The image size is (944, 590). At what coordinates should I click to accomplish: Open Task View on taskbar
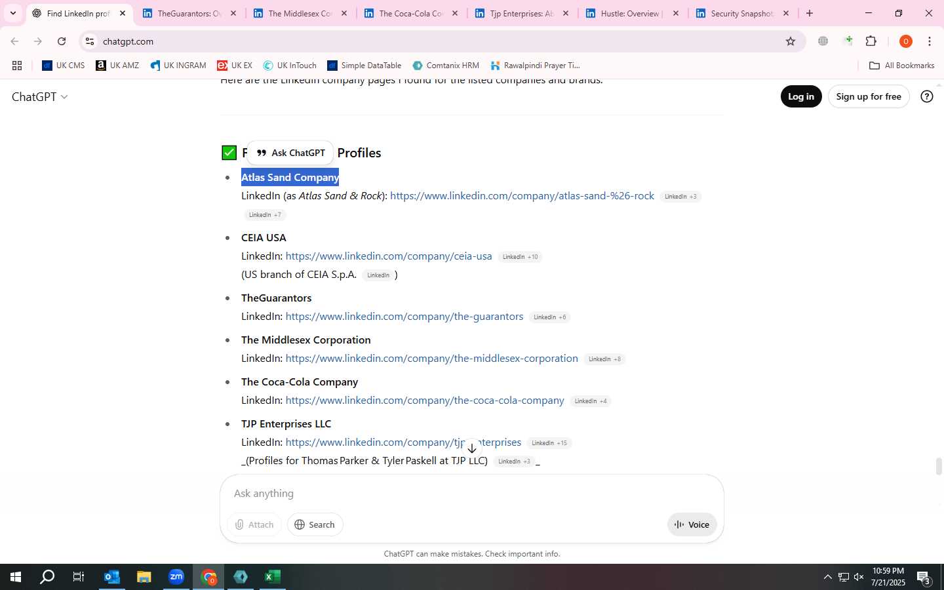79,578
